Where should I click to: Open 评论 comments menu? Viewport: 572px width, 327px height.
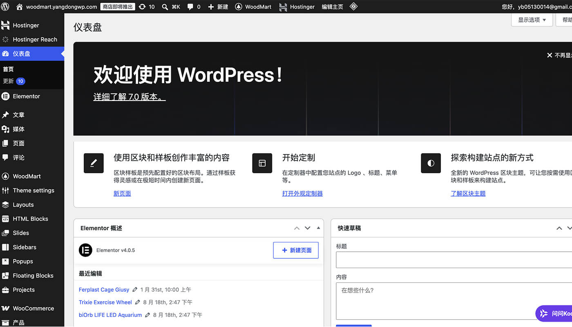(32, 157)
